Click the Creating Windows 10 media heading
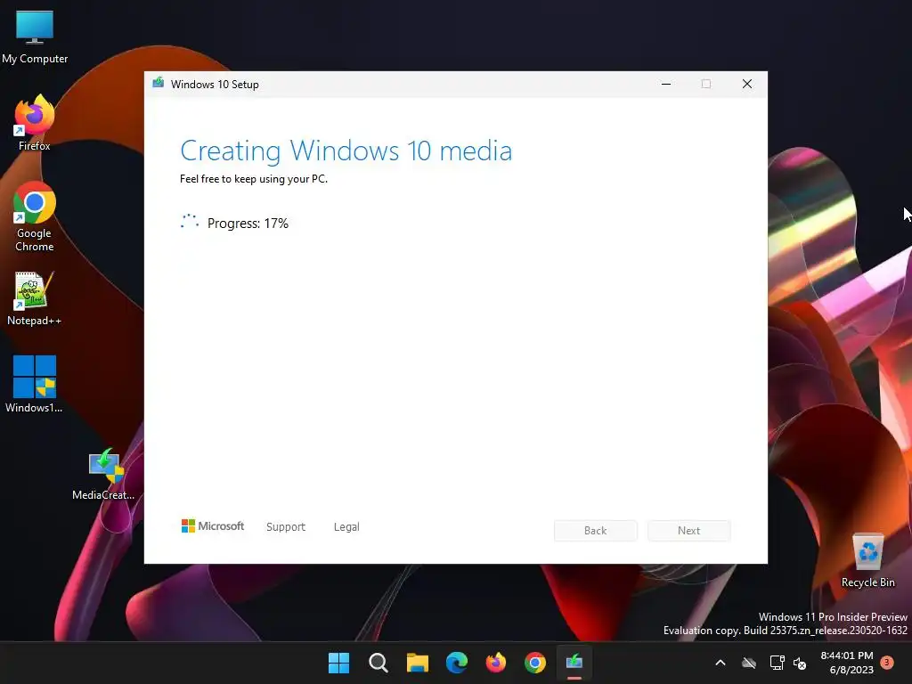The image size is (912, 684). click(x=346, y=151)
